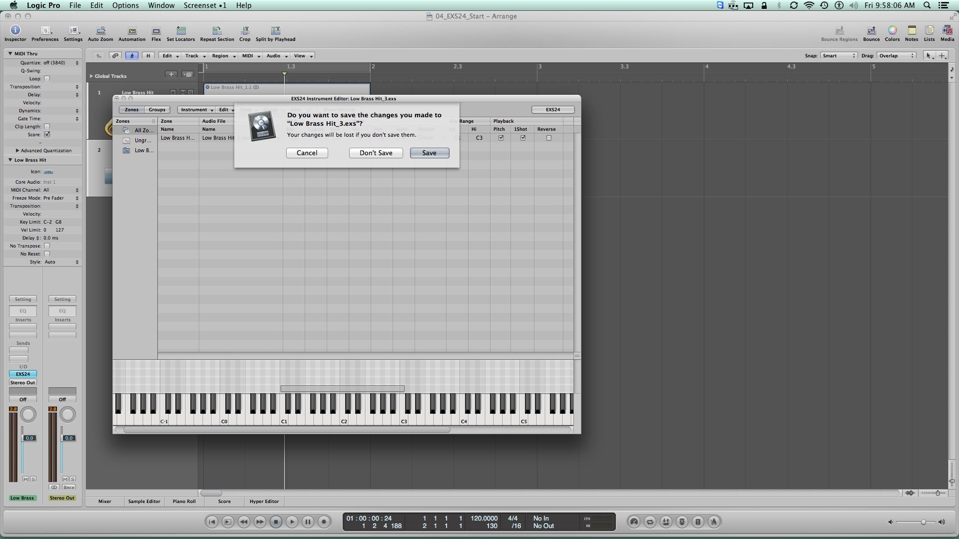Mute the Low Brass channel strip
Screen dimensions: 959x539
(25, 479)
